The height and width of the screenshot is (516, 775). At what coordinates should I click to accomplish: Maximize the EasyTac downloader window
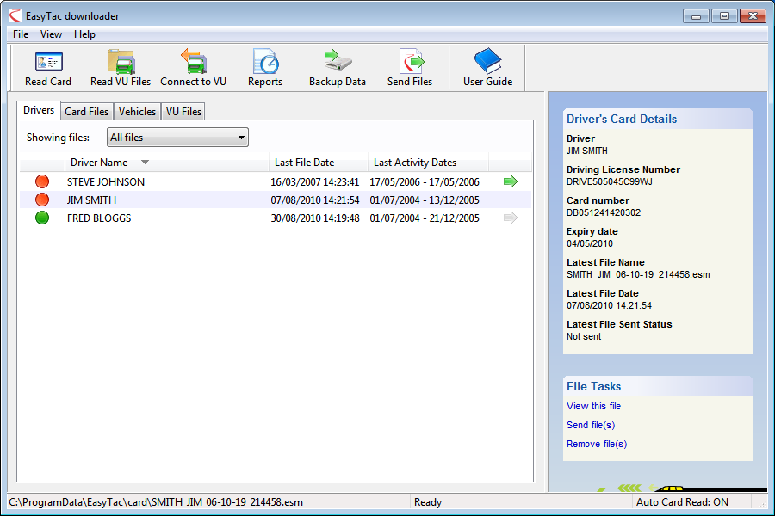coord(724,16)
